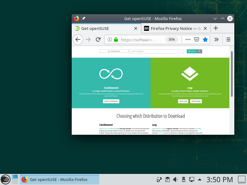Switch to the Firefox Privacy Notice tab
247x185 pixels.
pos(173,28)
